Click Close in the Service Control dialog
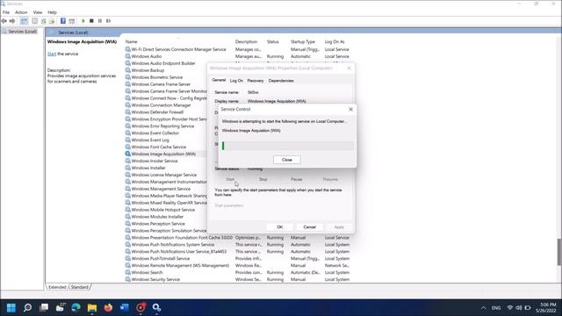Screen dimensions: 562x316 click(x=287, y=160)
